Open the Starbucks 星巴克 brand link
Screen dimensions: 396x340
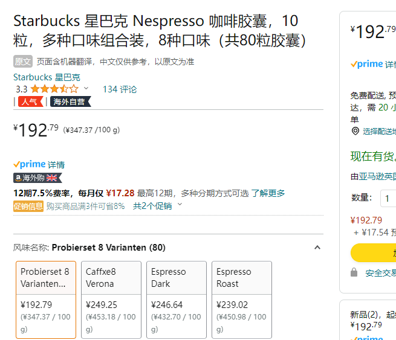click(x=47, y=77)
